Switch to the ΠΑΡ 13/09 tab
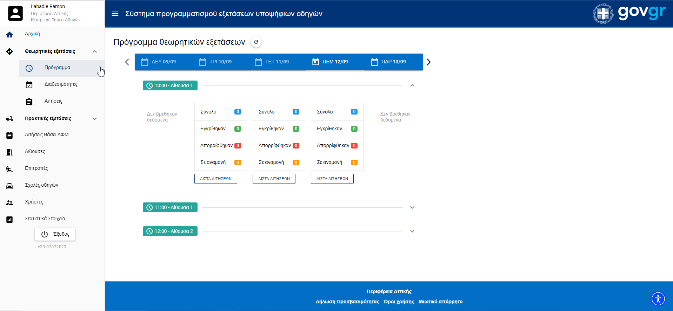 click(389, 62)
